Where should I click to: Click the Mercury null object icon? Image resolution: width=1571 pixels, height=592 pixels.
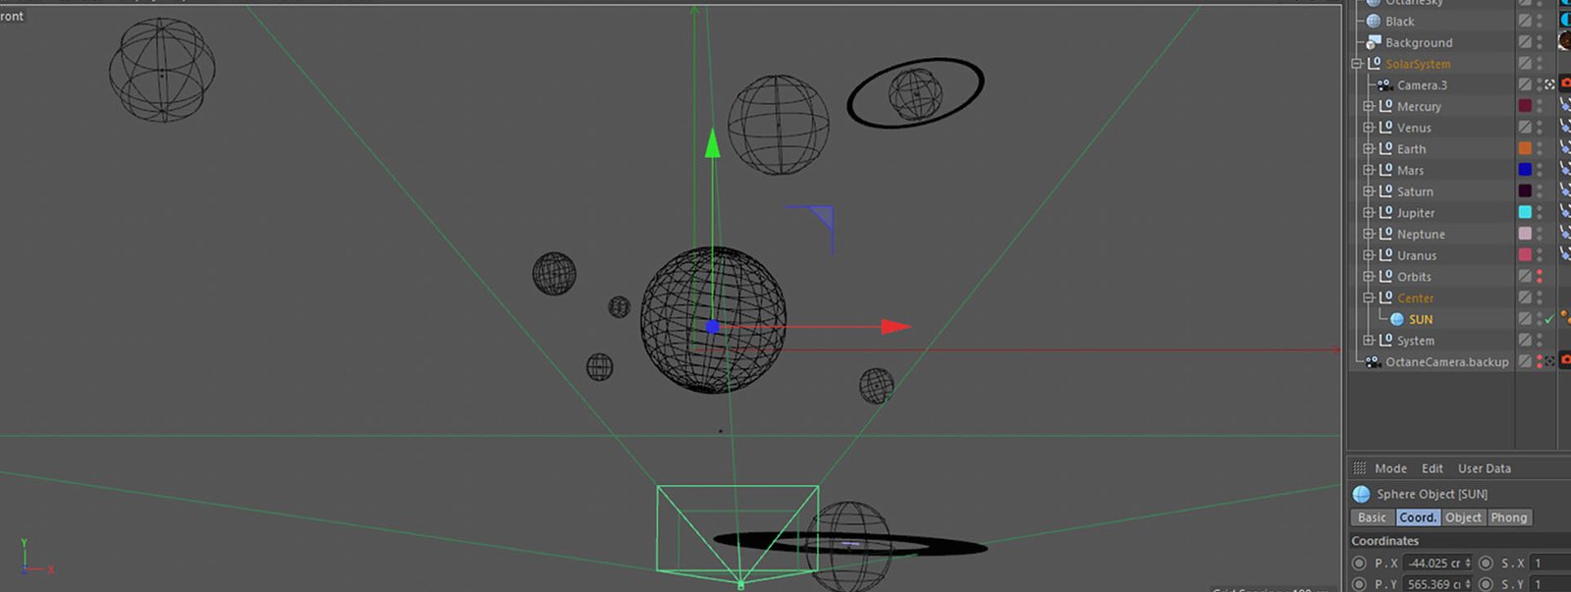click(1385, 106)
